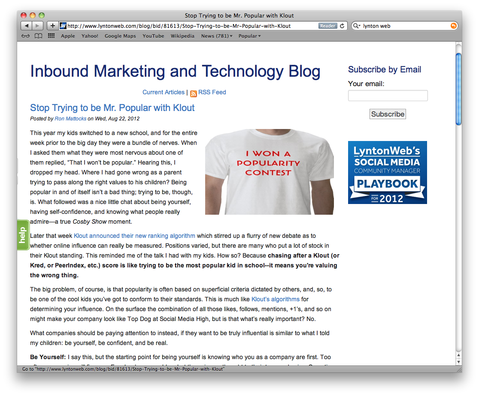Open LyntonWeb Social Media Playbook banner
The image size is (479, 396).
[x=387, y=172]
